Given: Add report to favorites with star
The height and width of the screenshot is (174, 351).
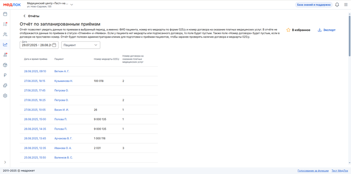Looking at the screenshot, I should [298, 30].
